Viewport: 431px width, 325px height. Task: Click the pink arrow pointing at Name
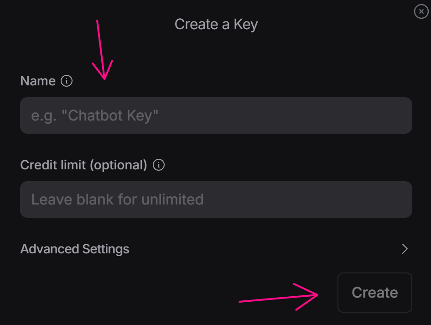point(102,51)
